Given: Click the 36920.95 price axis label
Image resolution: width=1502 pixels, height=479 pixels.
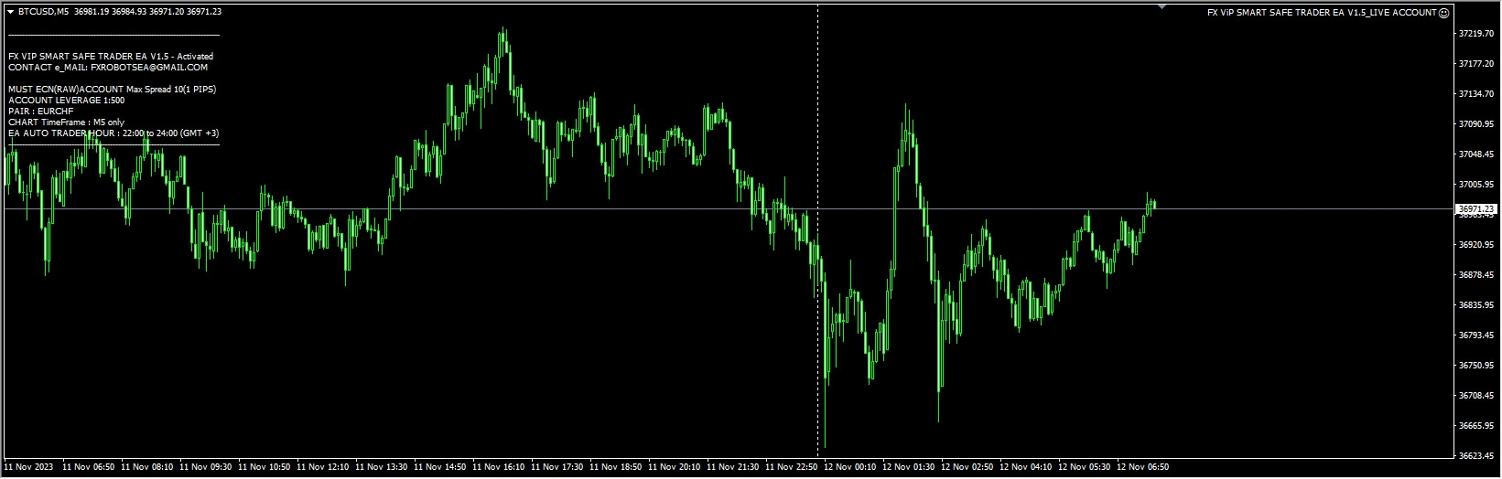Looking at the screenshot, I should 1477,245.
